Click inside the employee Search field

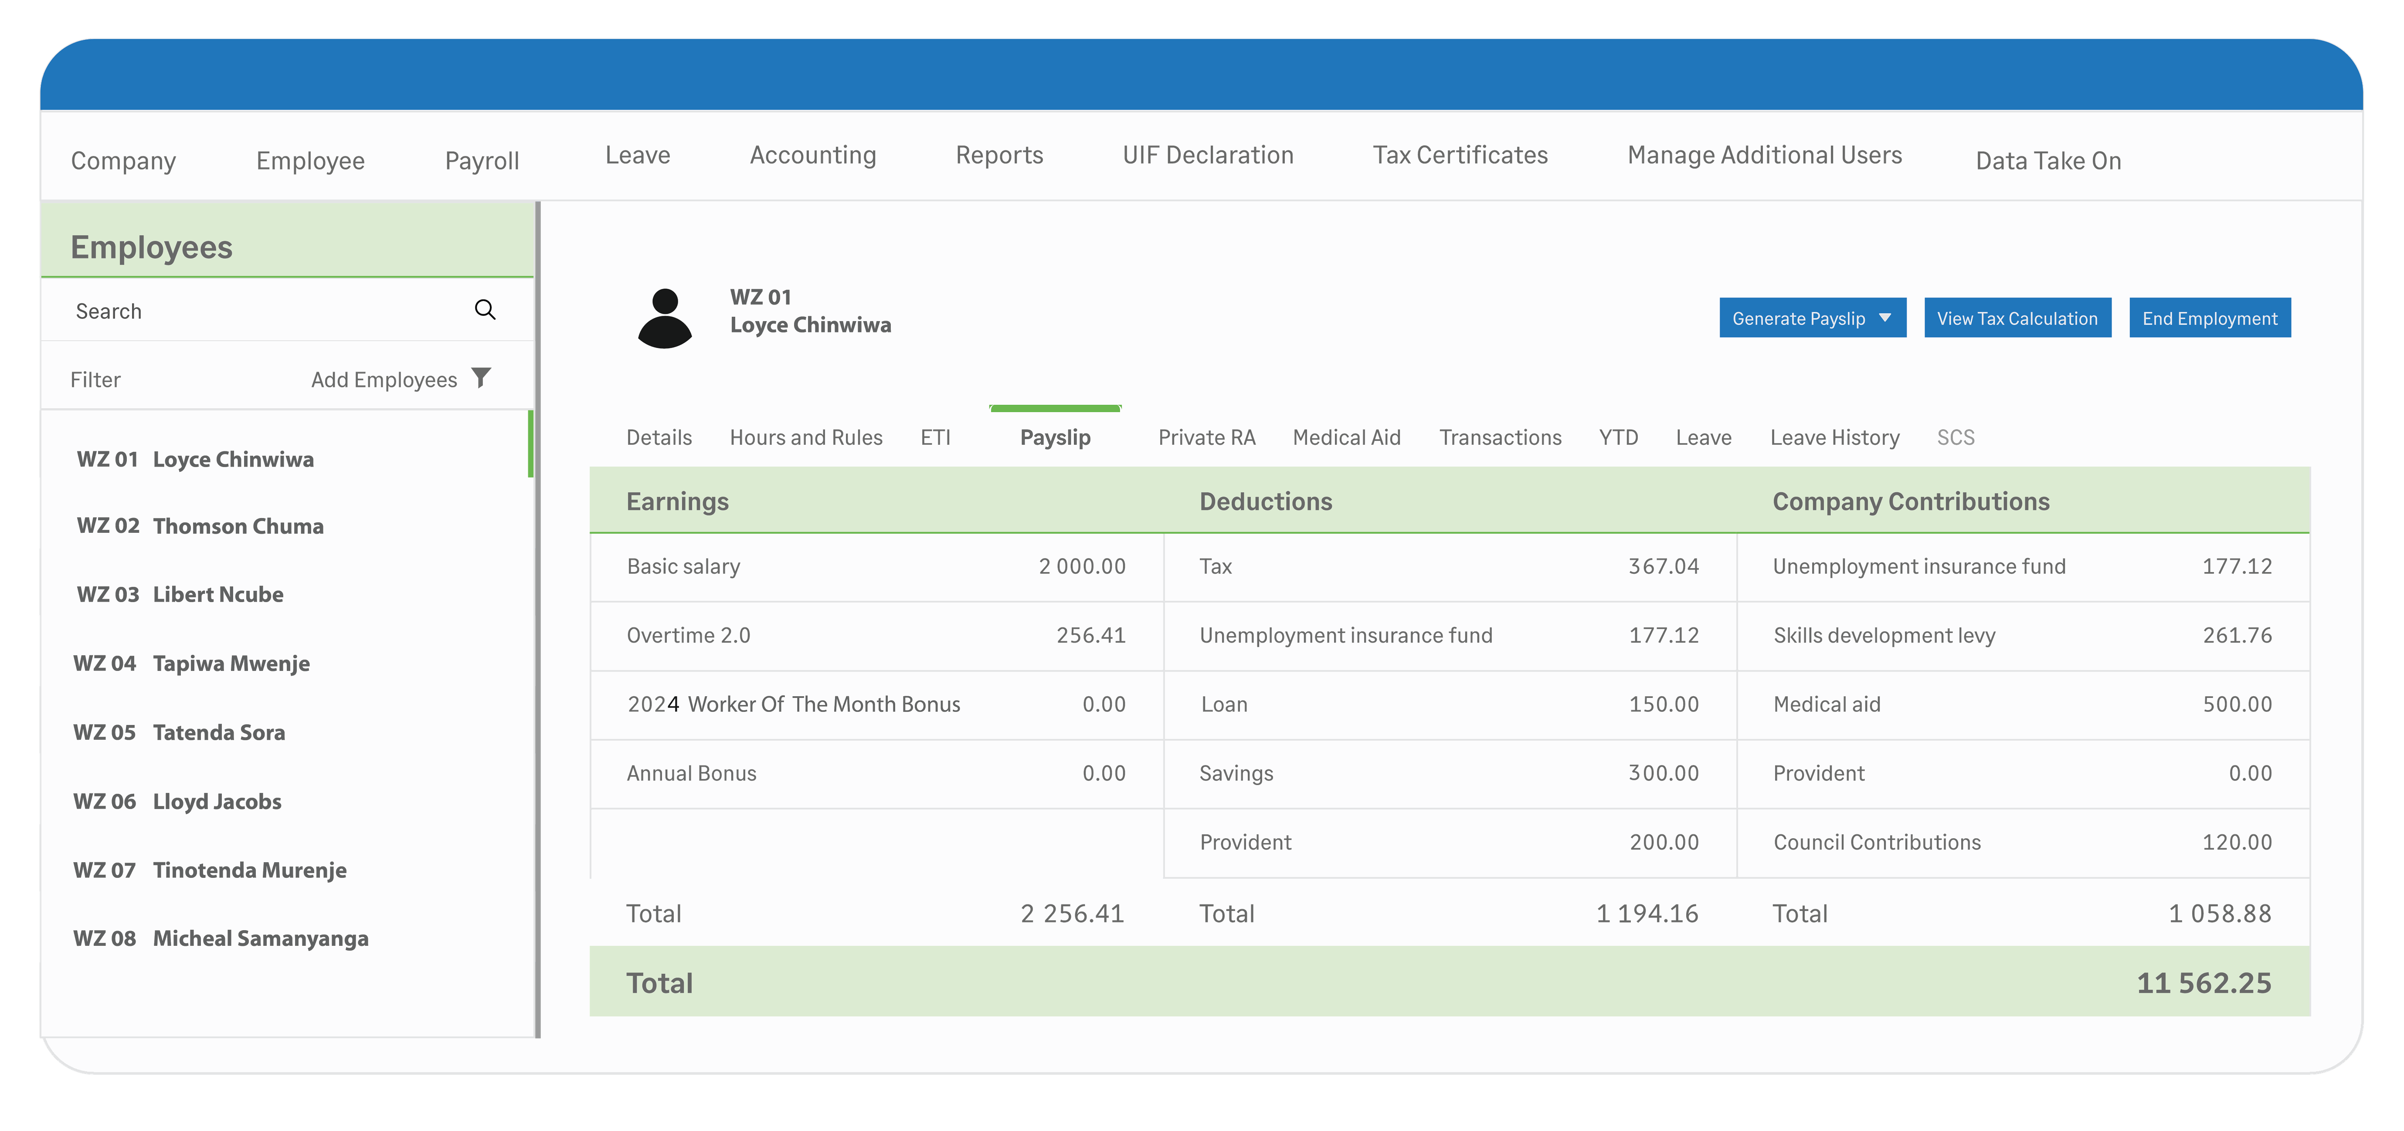point(233,311)
